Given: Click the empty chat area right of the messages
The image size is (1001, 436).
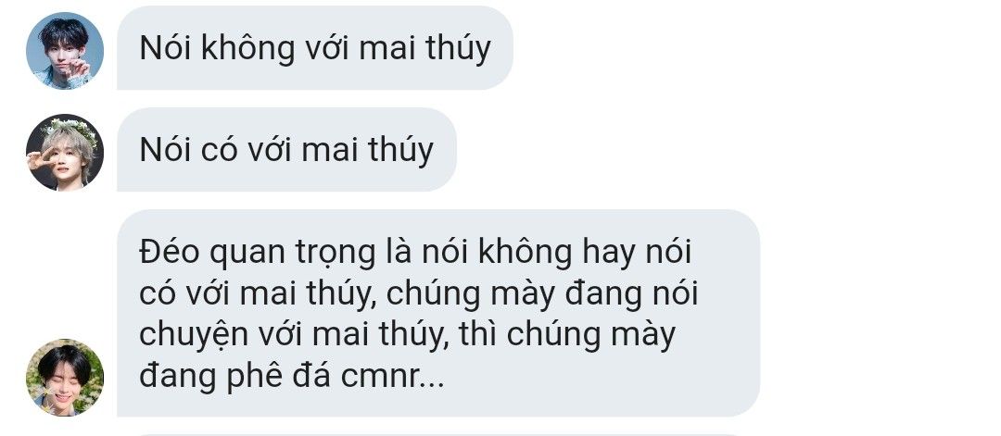Looking at the screenshot, I should 881,217.
